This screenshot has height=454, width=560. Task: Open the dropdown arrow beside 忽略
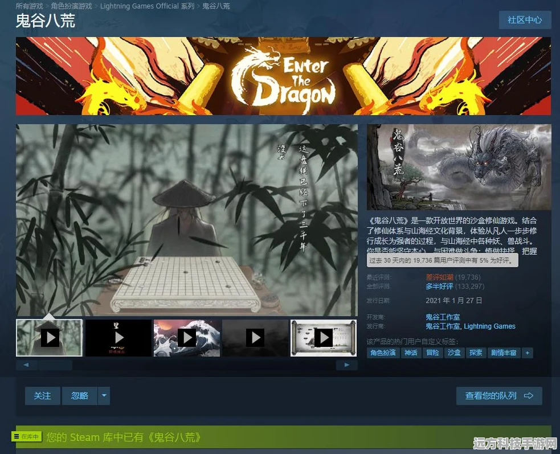tap(104, 395)
